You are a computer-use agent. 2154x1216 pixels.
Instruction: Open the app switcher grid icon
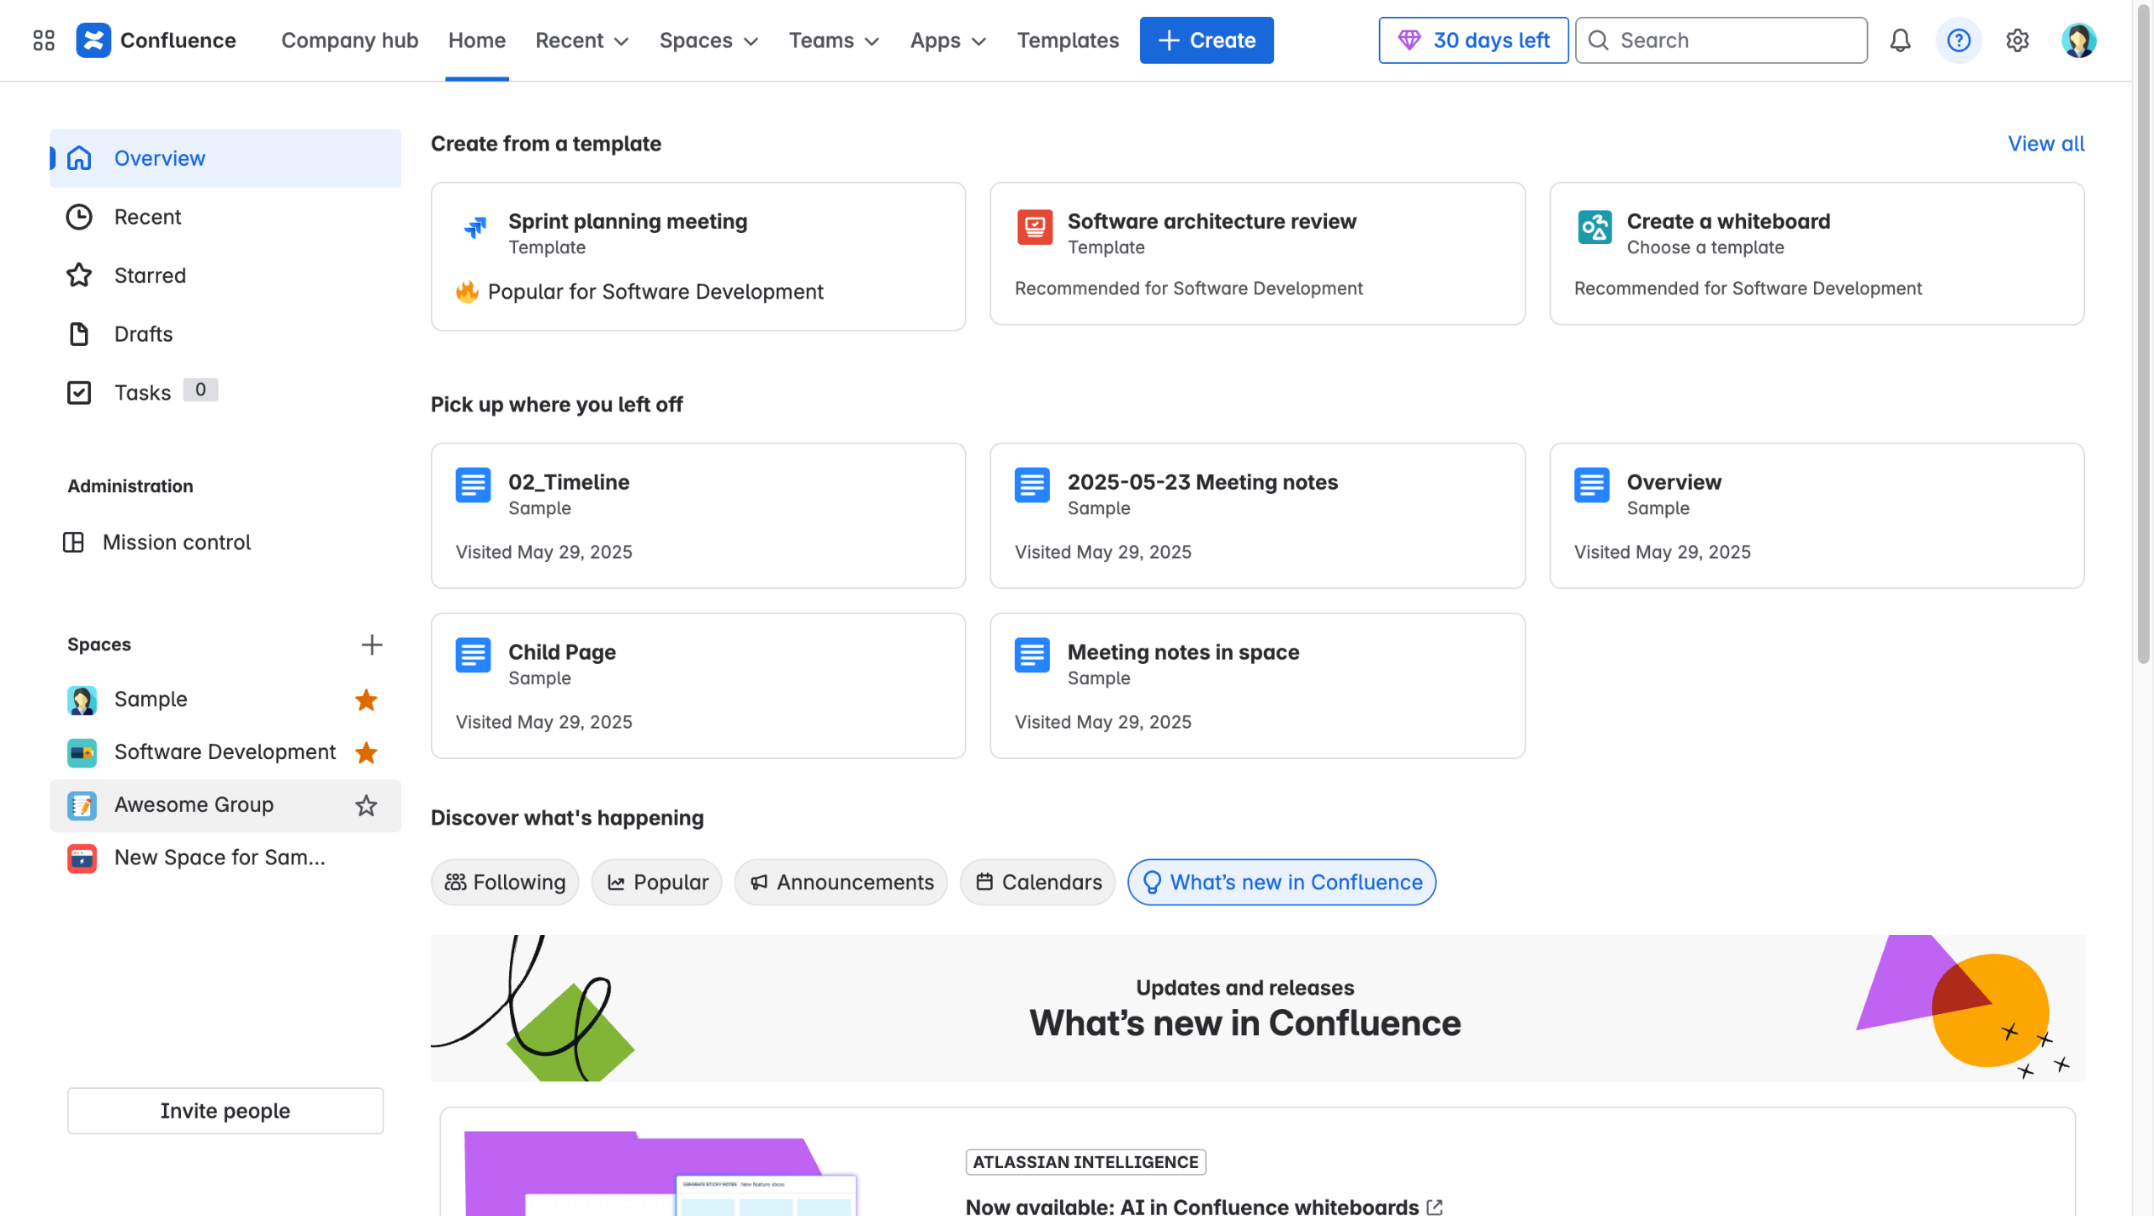(x=44, y=40)
